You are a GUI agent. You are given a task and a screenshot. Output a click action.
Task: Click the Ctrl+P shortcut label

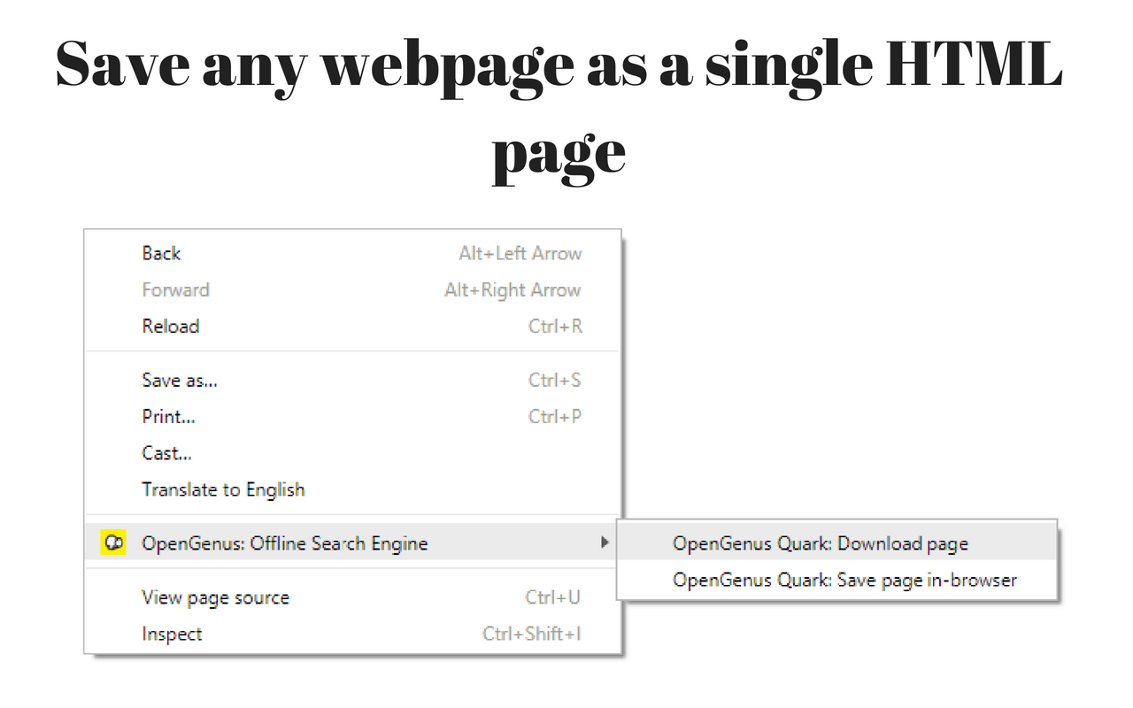coord(555,417)
